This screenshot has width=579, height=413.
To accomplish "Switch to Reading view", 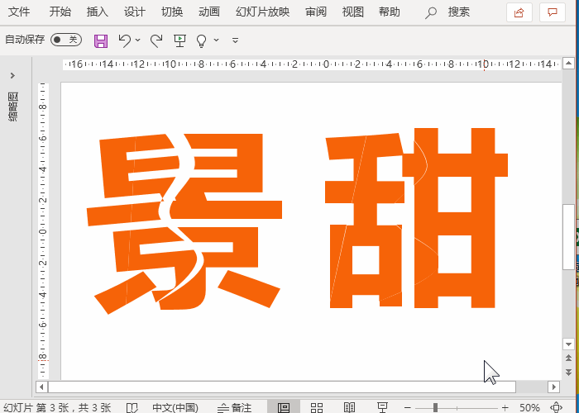I will coord(349,407).
